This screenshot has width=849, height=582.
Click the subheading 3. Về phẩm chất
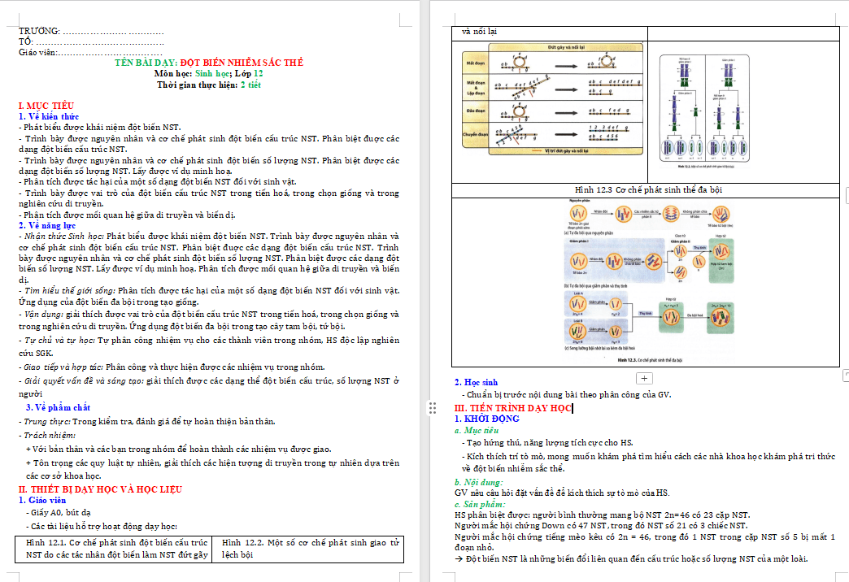[x=58, y=407]
